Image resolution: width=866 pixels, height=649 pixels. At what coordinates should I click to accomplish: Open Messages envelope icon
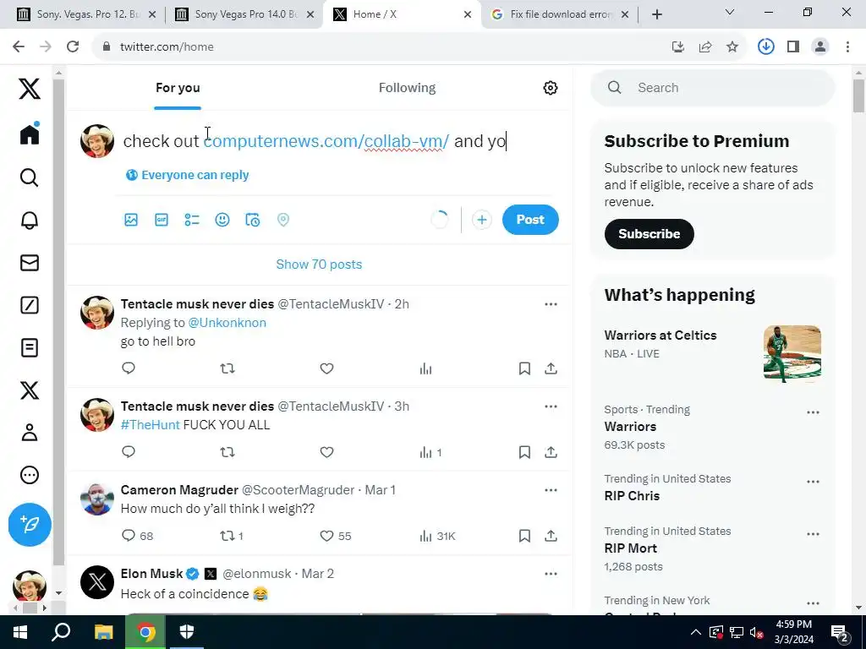click(x=30, y=263)
